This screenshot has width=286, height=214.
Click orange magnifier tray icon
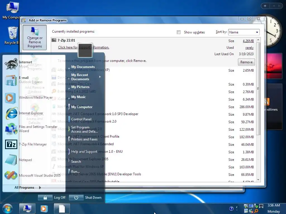(x=256, y=211)
